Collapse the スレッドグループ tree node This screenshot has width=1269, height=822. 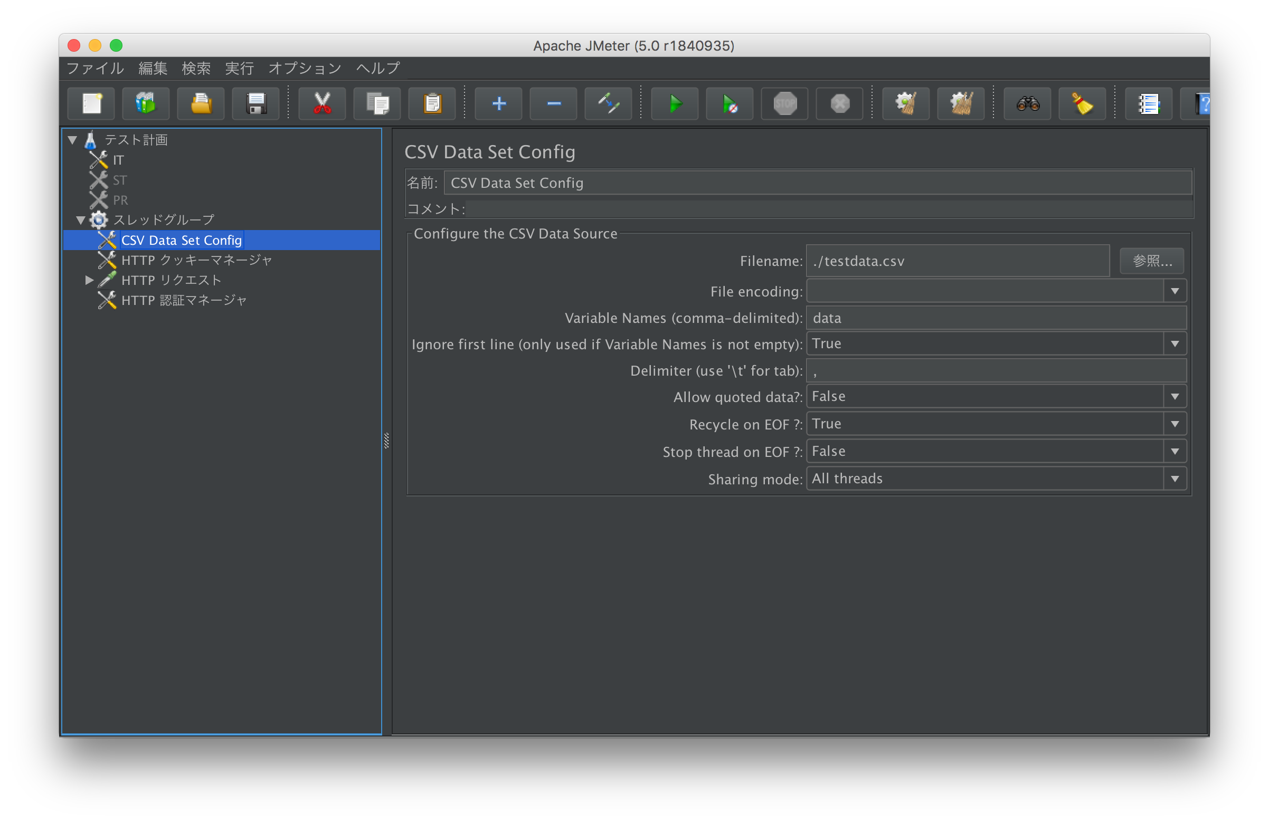81,219
